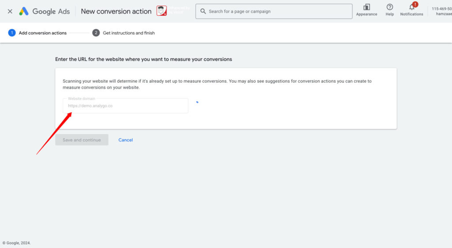
Task: Open the Help question mark icon
Action: [389, 8]
